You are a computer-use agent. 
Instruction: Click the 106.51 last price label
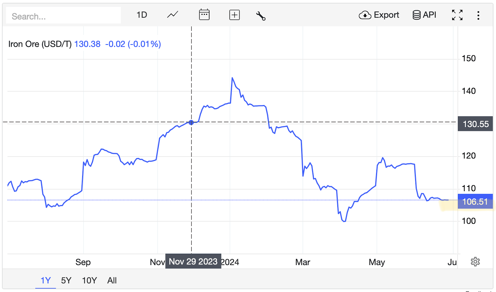click(x=475, y=202)
